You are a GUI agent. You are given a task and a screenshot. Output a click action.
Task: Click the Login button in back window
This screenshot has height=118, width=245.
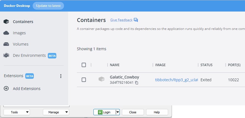click(105, 112)
